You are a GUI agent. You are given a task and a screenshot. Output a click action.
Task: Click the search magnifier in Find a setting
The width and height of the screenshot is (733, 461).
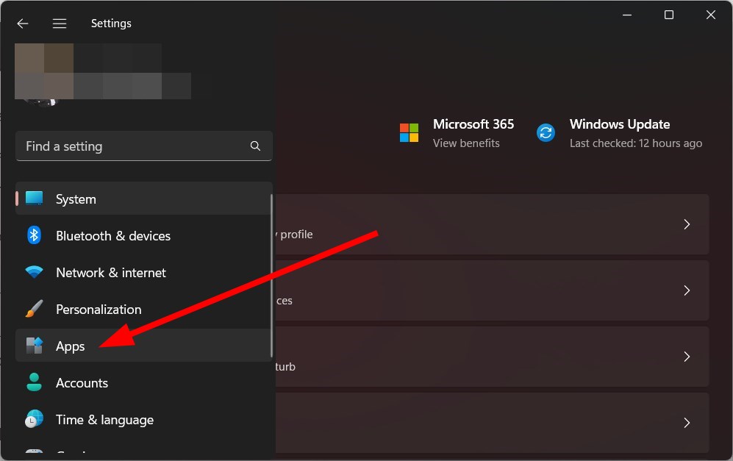coord(255,146)
